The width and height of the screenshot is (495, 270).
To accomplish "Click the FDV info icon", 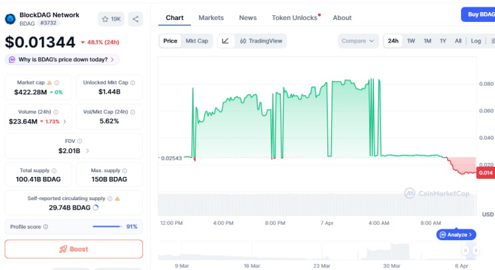I will pos(80,141).
